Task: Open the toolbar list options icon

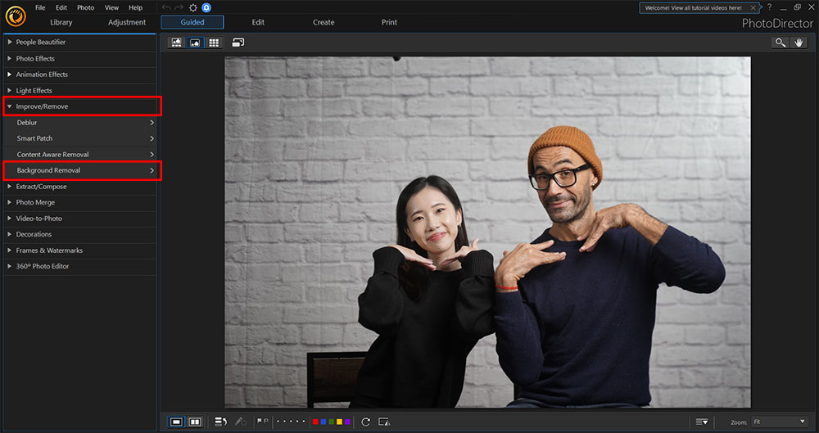Action: point(702,422)
